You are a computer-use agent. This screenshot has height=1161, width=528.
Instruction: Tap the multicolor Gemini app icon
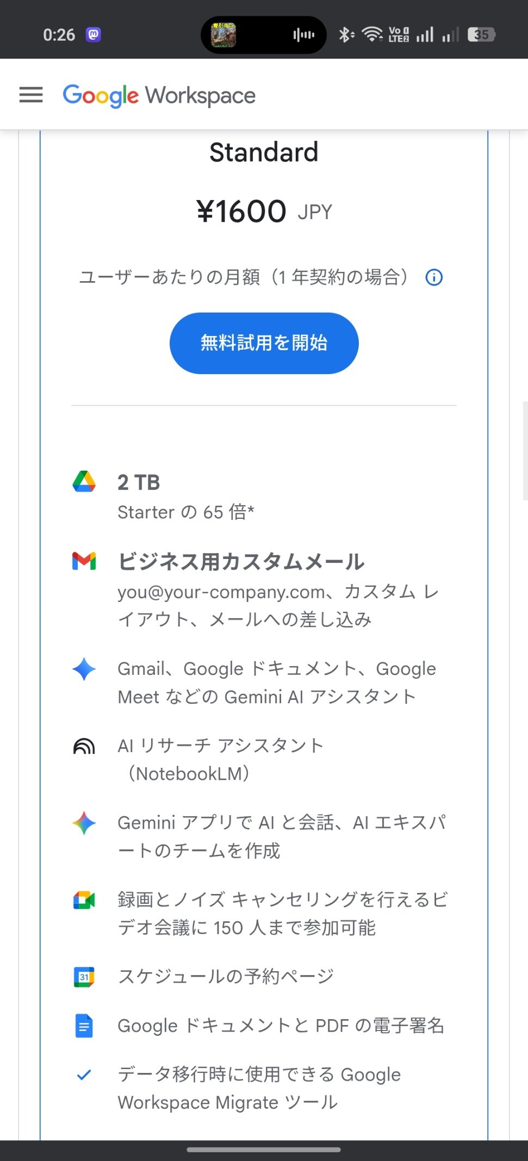coord(84,823)
